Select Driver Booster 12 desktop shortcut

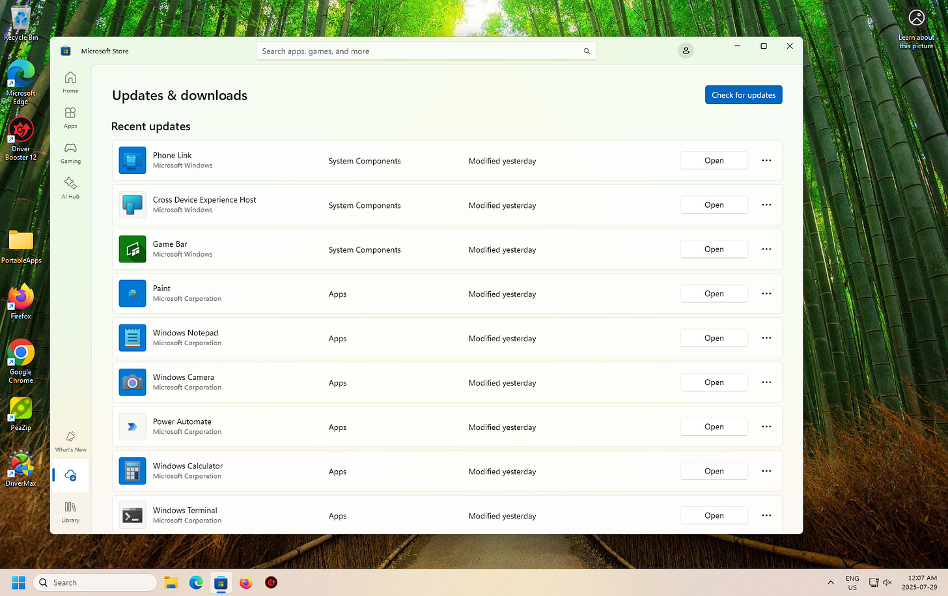click(x=21, y=139)
